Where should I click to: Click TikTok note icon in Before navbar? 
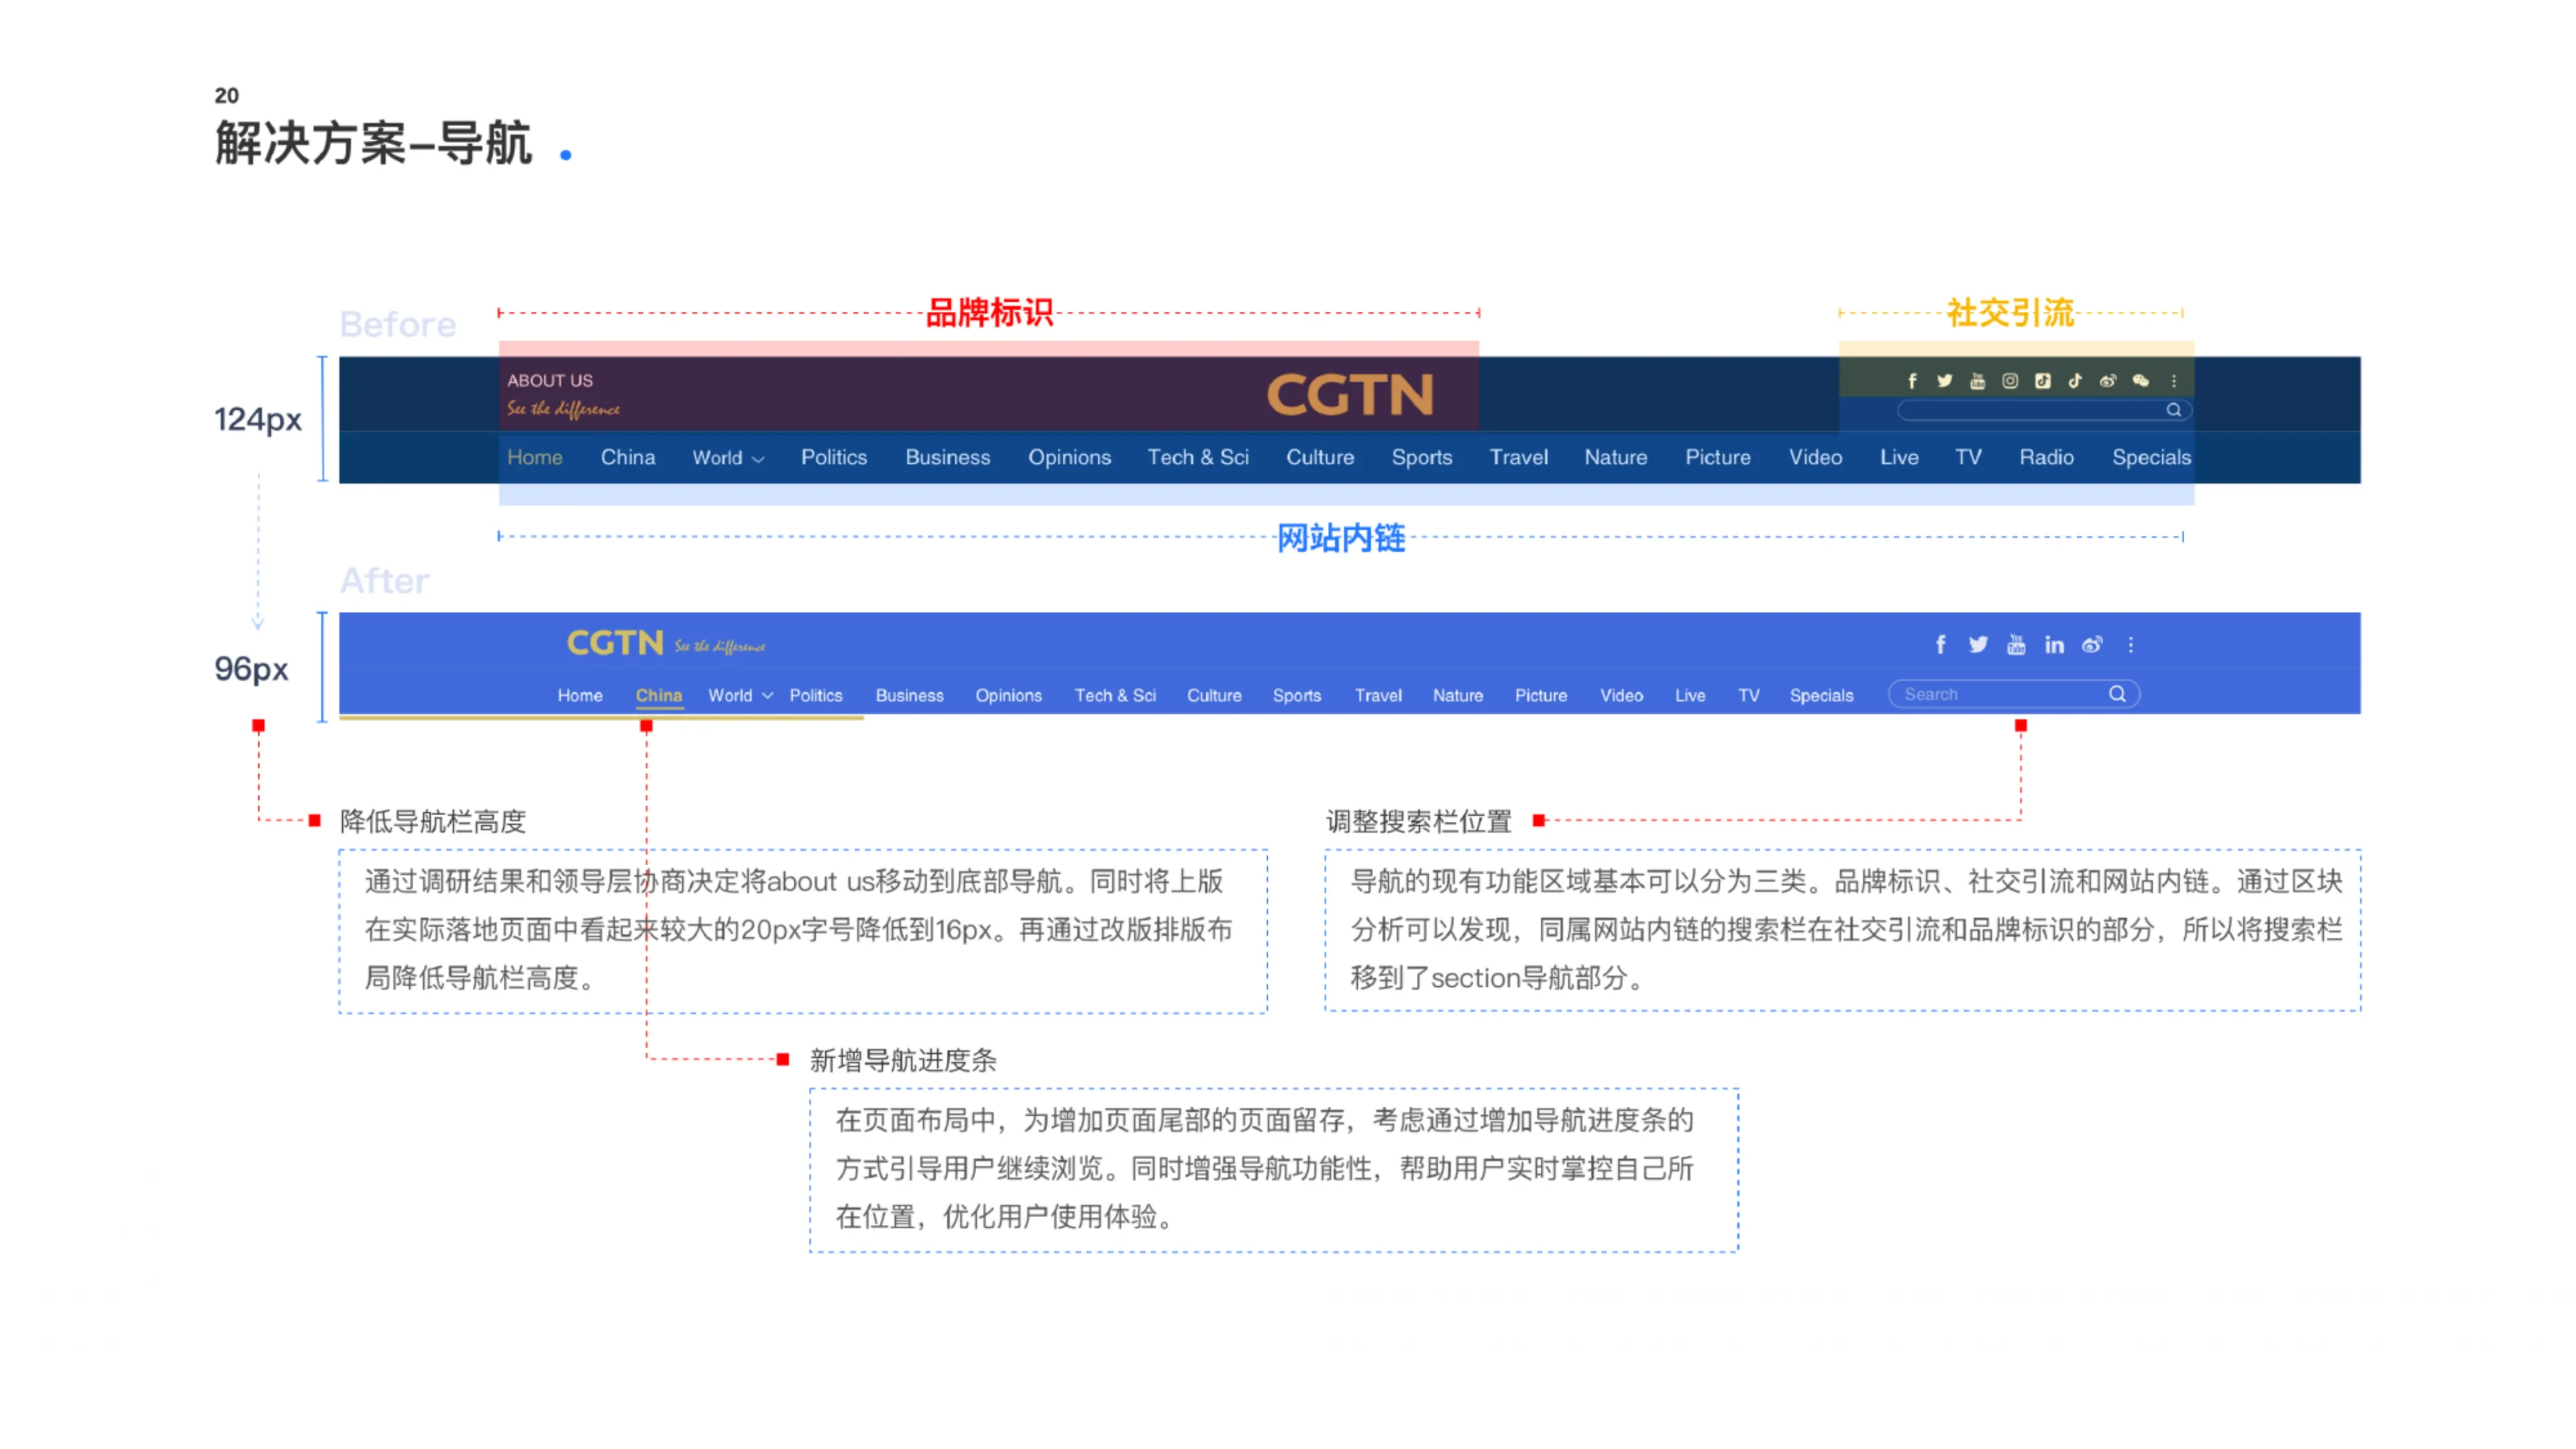pyautogui.click(x=2075, y=381)
